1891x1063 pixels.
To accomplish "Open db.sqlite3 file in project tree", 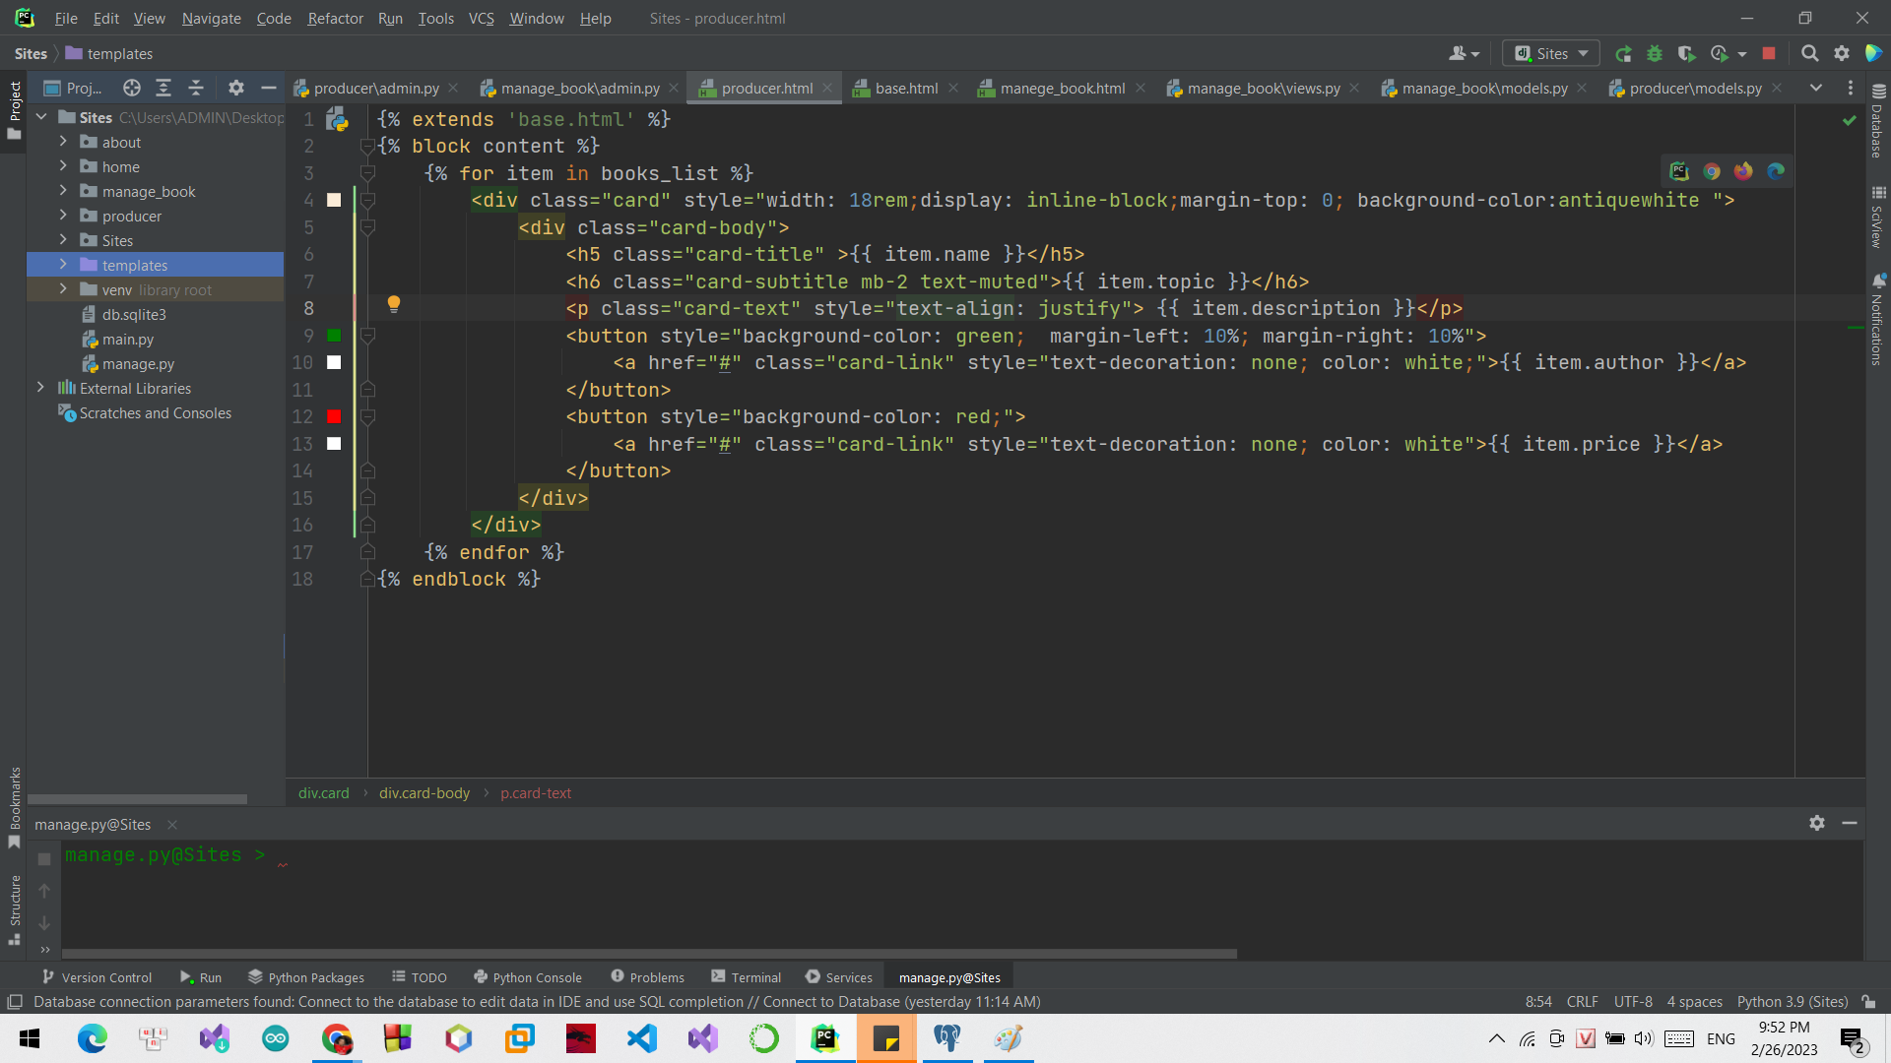I will pyautogui.click(x=134, y=314).
